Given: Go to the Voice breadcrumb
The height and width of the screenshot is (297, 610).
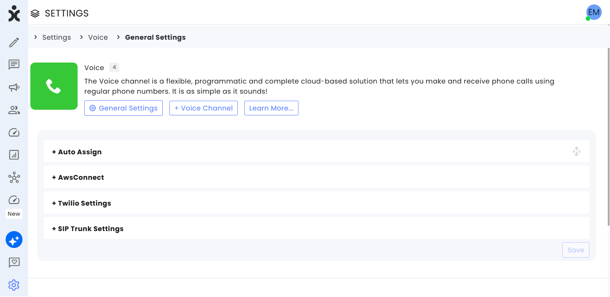Looking at the screenshot, I should pyautogui.click(x=98, y=37).
